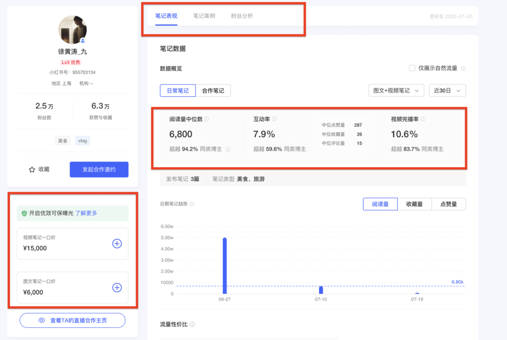Expand the 近30日 date range dropdown
Image resolution: width=507 pixels, height=340 pixels.
click(447, 91)
